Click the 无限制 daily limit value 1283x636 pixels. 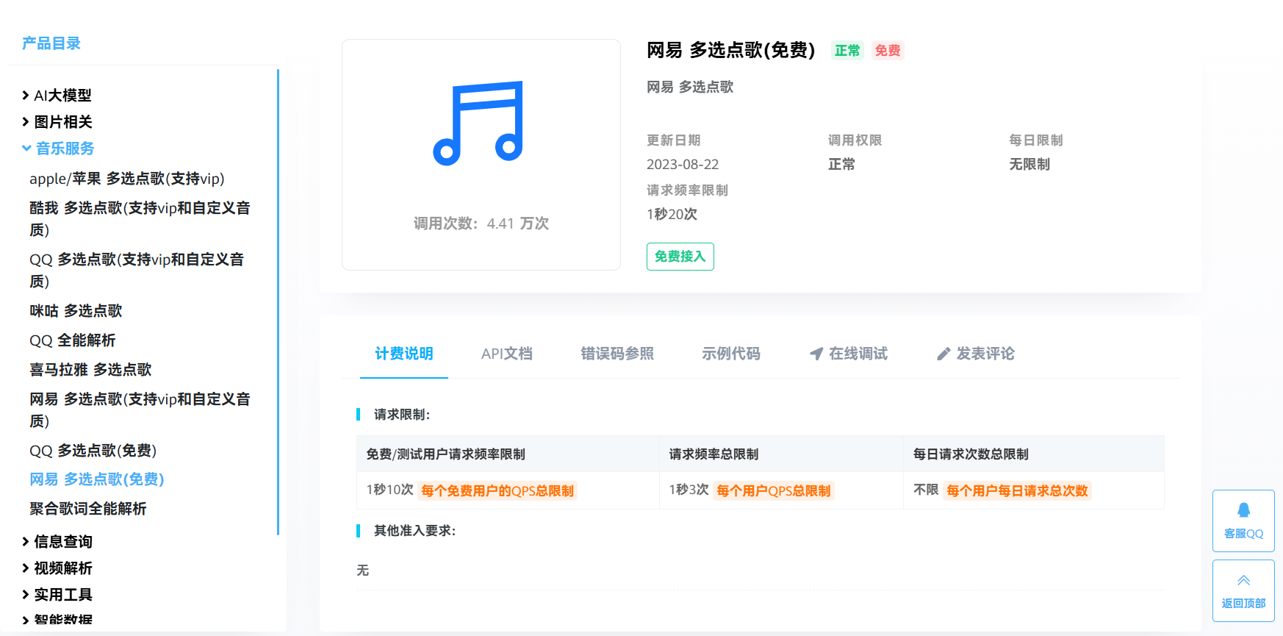pyautogui.click(x=1029, y=165)
